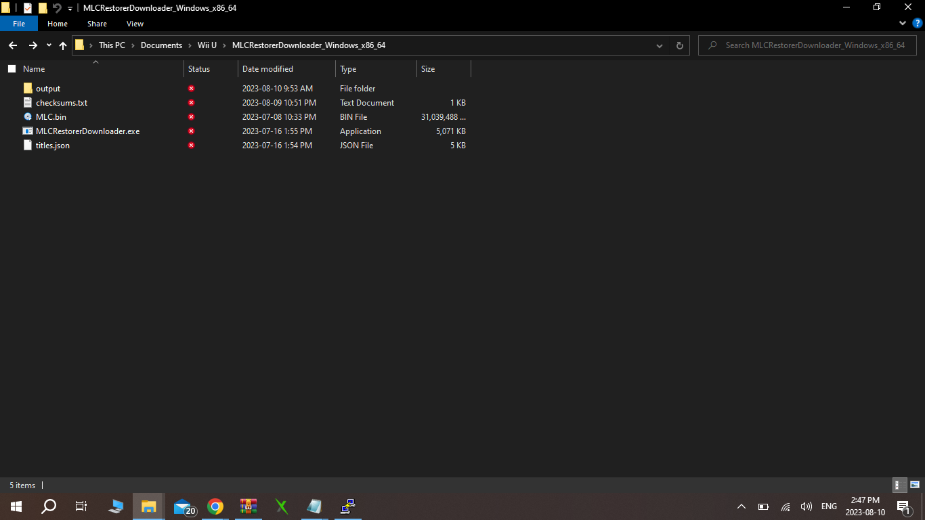Click the Undo arrow in the quick access toolbar

[57, 7]
